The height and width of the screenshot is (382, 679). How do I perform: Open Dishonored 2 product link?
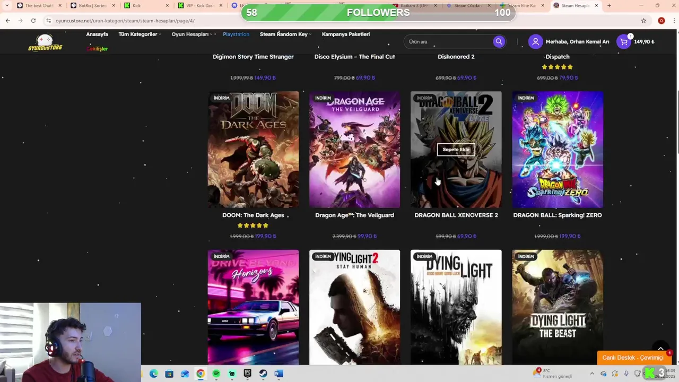456,57
